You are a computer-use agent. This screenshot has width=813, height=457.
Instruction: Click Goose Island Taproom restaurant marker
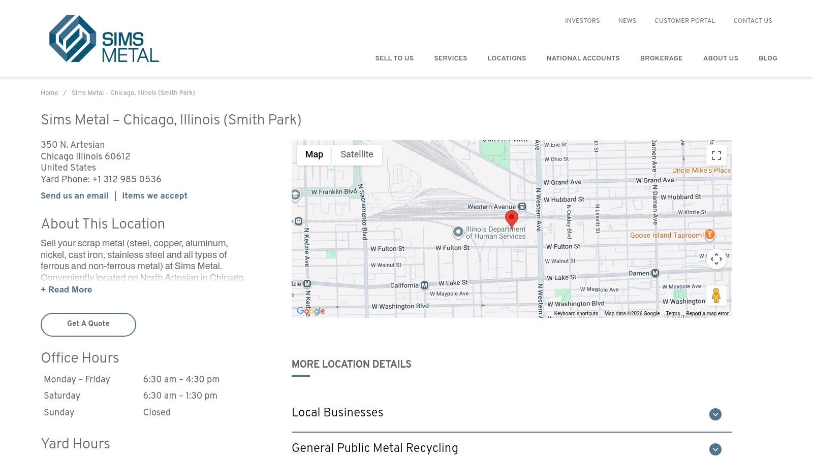(710, 234)
